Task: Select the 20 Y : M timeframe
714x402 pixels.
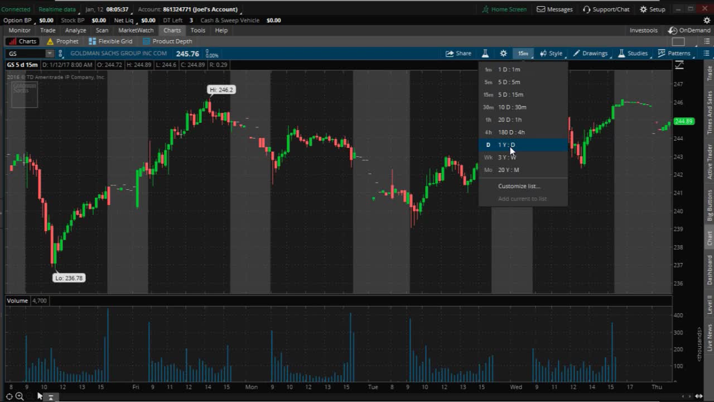Action: tap(523, 170)
